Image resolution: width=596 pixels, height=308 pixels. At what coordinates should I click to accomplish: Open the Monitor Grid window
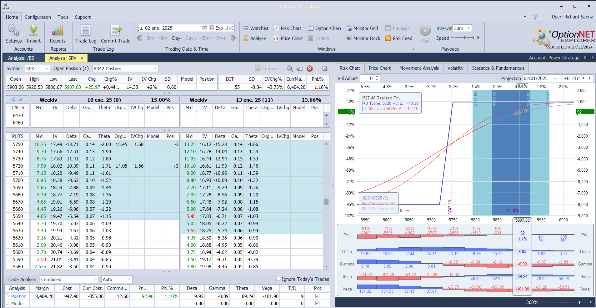click(x=362, y=28)
